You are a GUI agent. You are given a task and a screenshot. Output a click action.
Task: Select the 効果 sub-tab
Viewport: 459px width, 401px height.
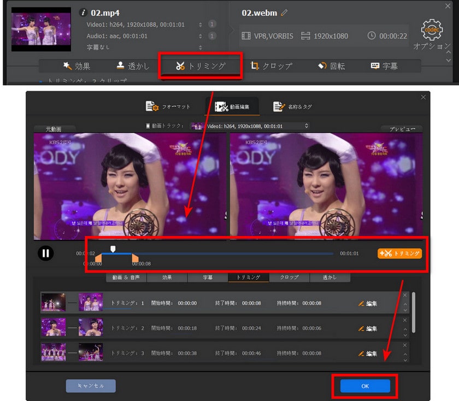point(167,278)
